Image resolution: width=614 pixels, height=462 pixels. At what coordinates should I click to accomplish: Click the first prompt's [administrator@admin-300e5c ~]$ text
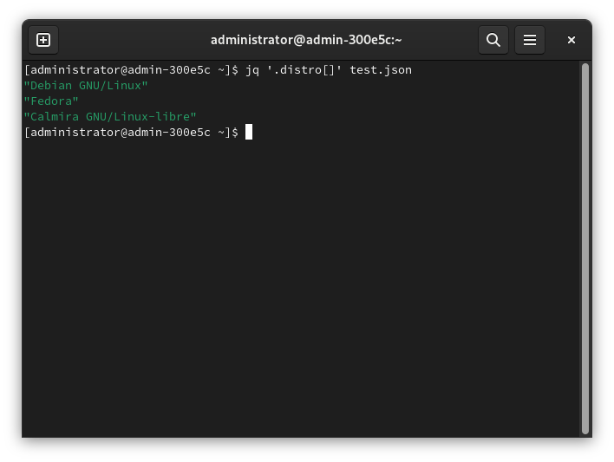[x=131, y=70]
